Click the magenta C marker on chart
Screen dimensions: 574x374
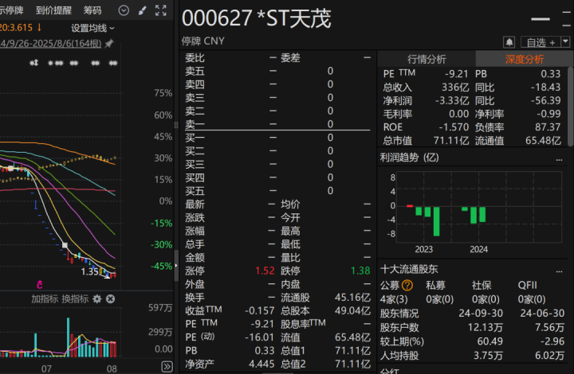coord(40,285)
